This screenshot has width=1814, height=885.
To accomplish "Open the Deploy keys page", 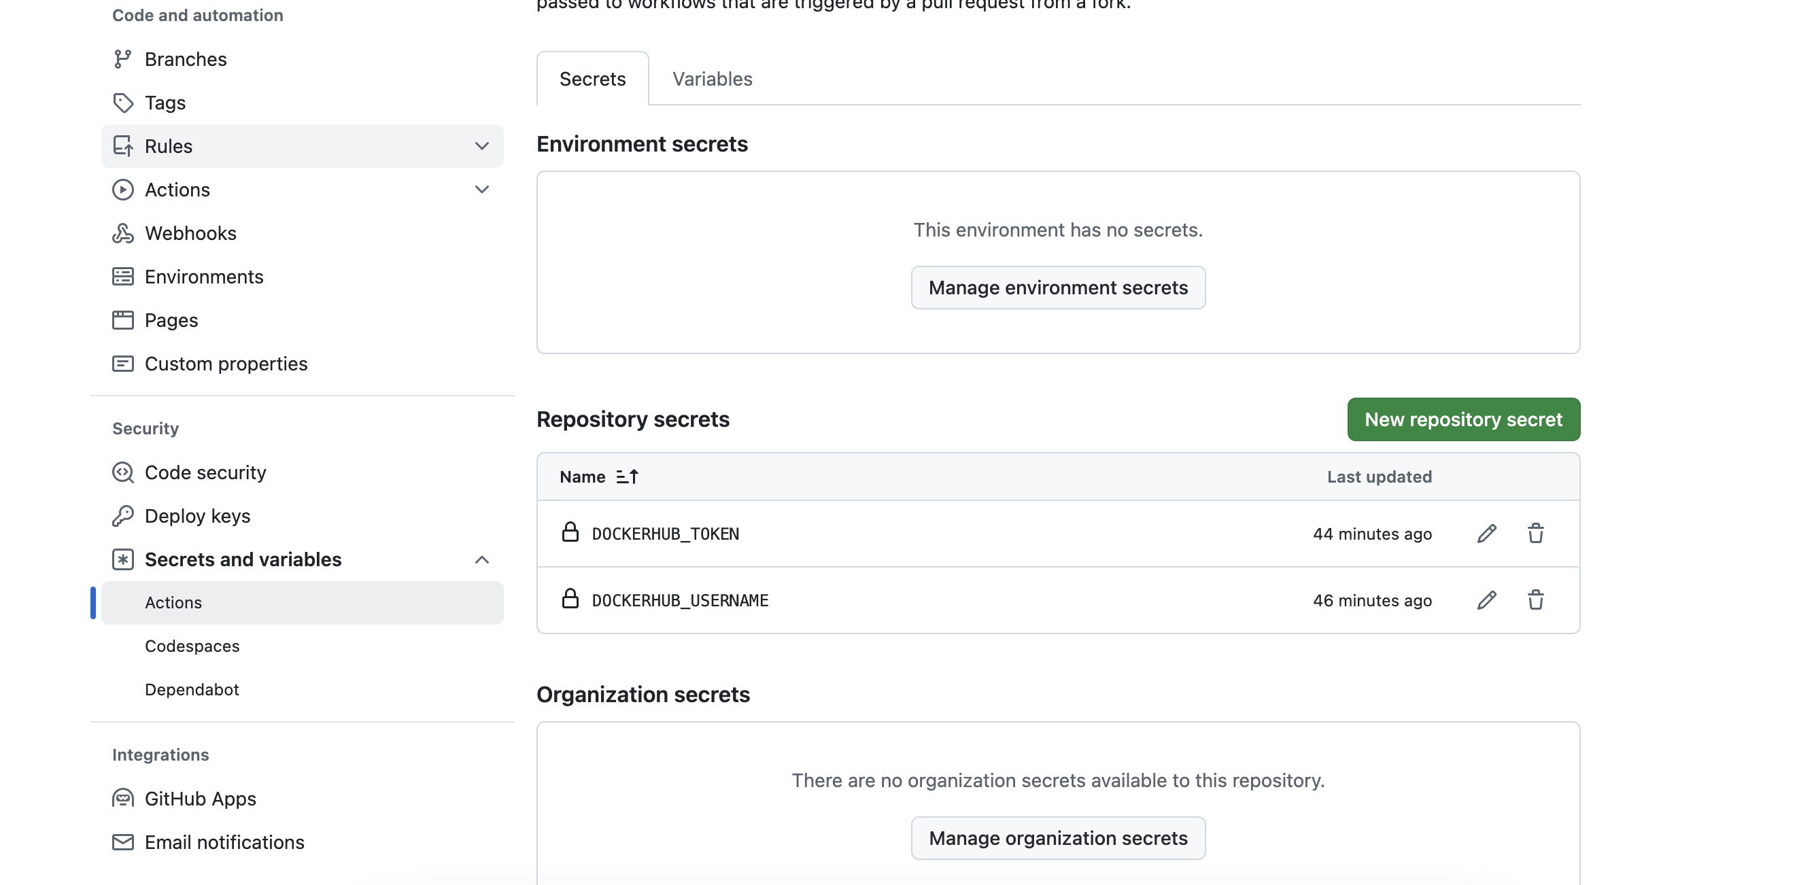I will pos(197,516).
